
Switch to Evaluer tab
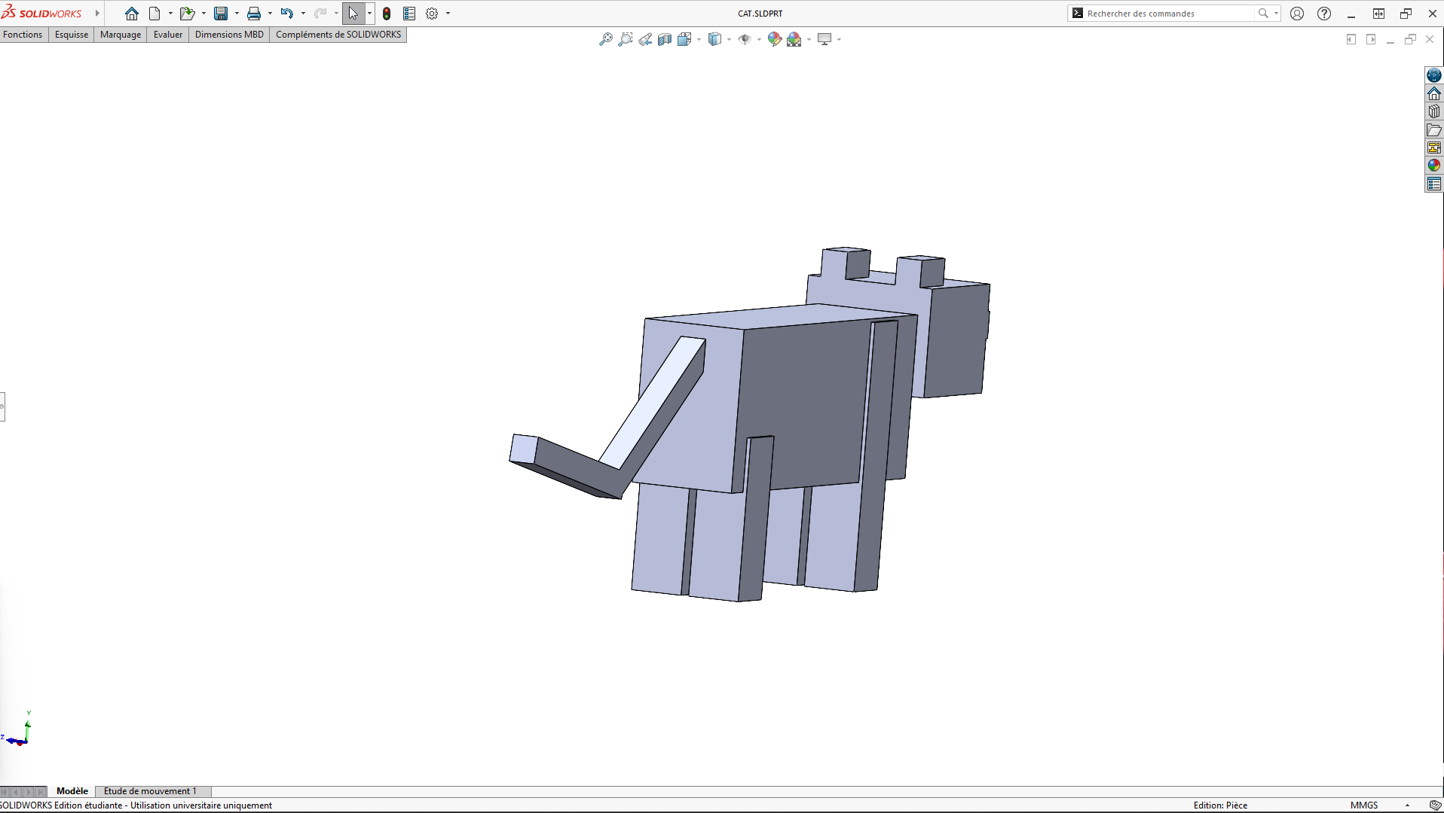tap(168, 35)
